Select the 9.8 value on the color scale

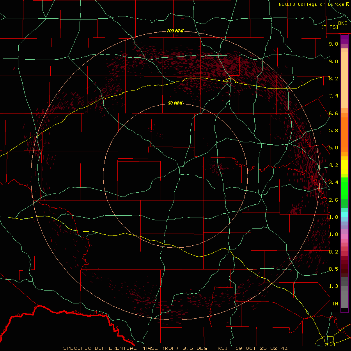click(333, 44)
